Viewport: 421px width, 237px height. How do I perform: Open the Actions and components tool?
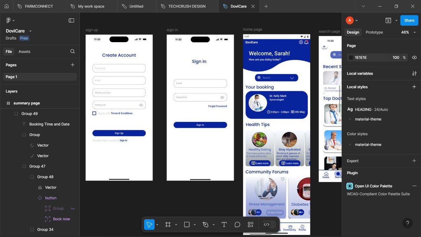pos(250,224)
